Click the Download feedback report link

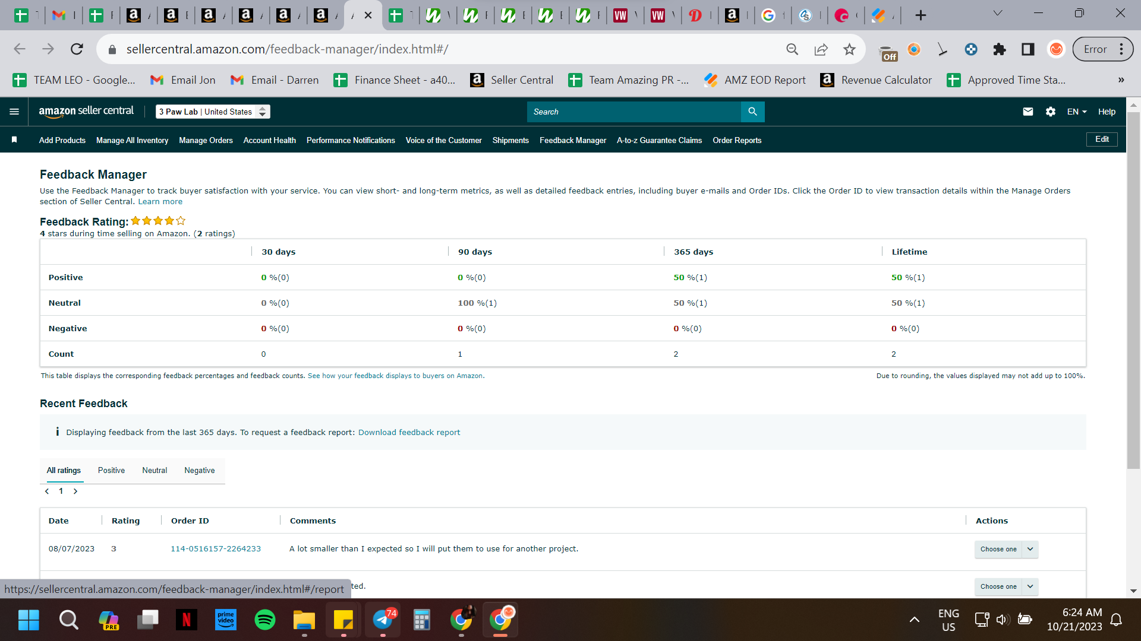click(409, 432)
